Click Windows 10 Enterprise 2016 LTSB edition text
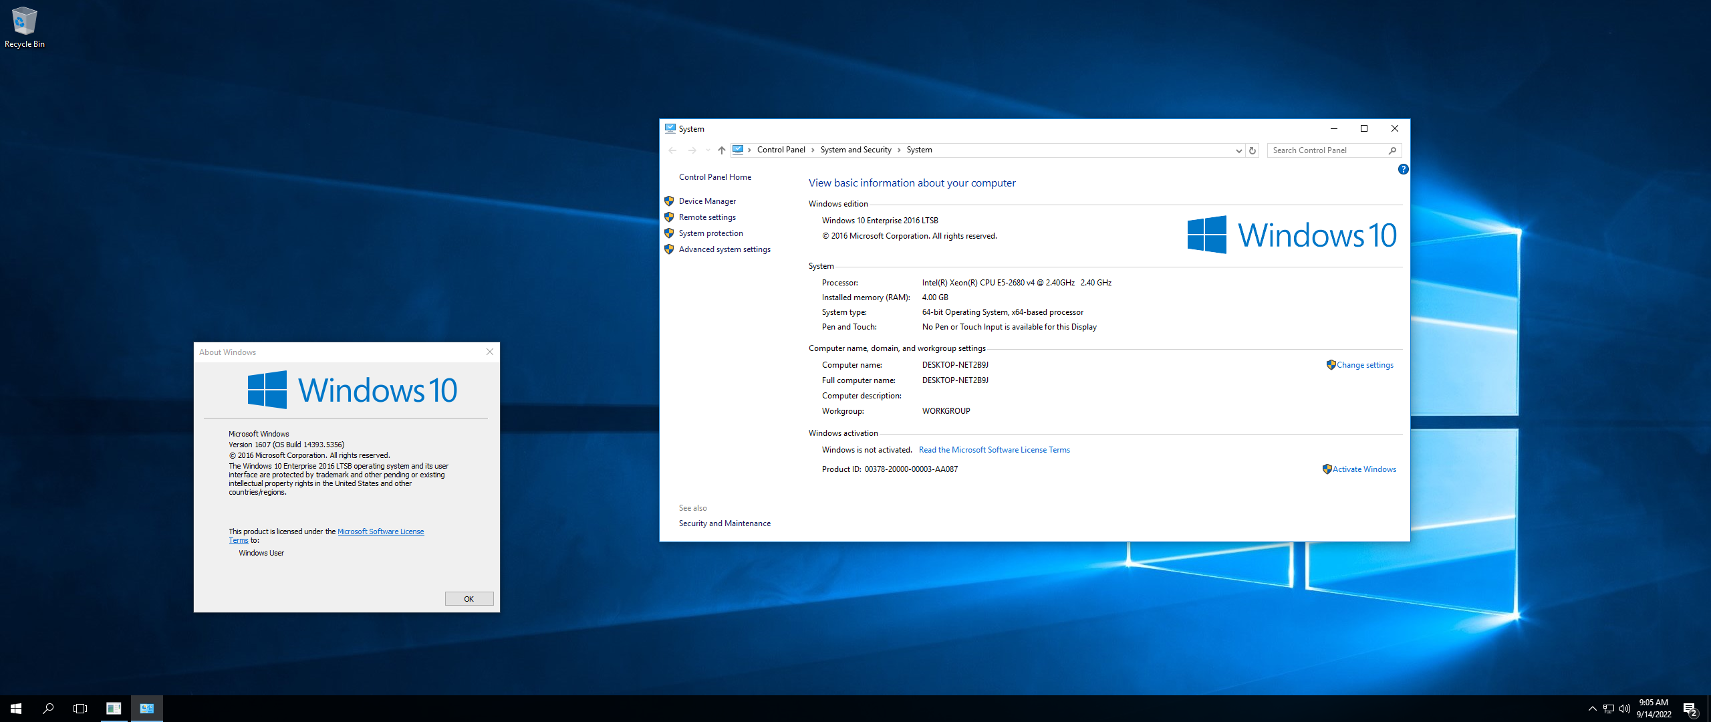Image resolution: width=1711 pixels, height=722 pixels. tap(880, 221)
